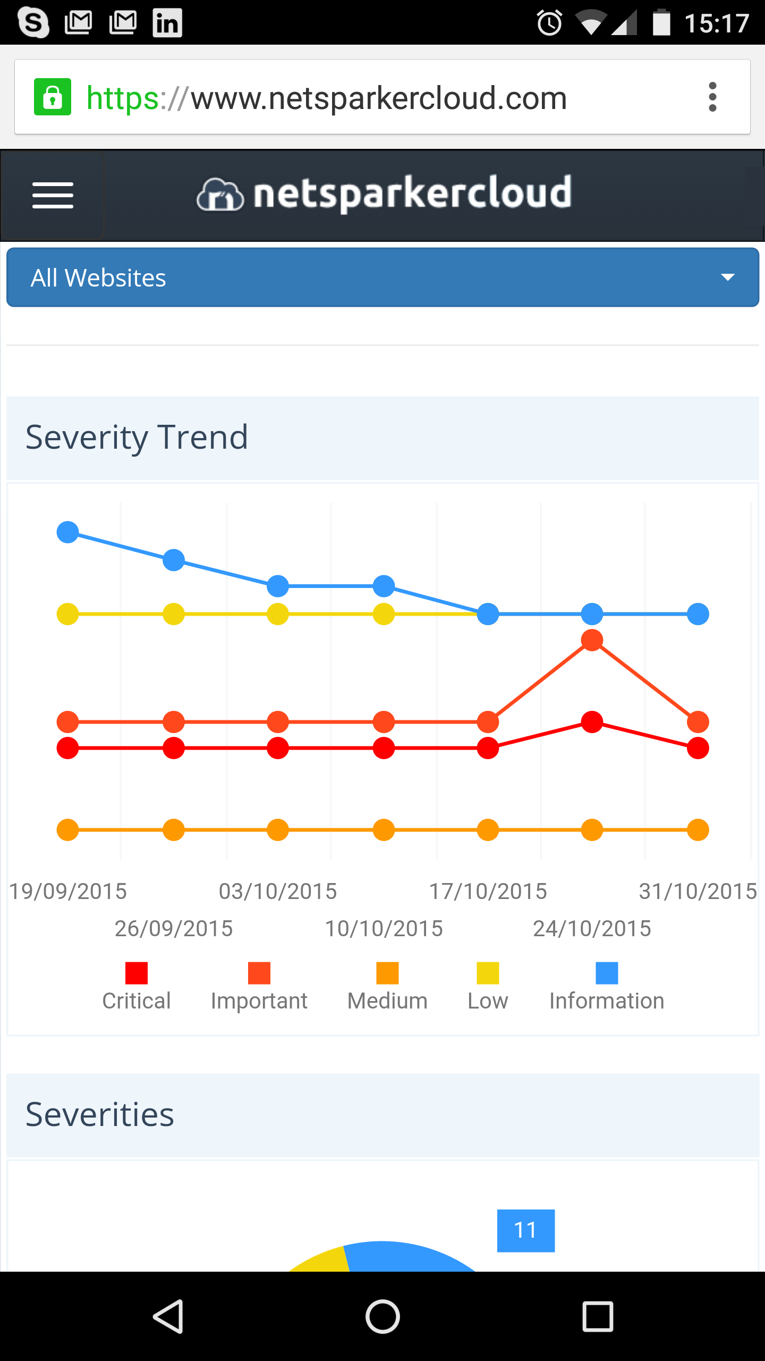Open the Skype notification icon
This screenshot has width=765, height=1361.
[x=33, y=22]
